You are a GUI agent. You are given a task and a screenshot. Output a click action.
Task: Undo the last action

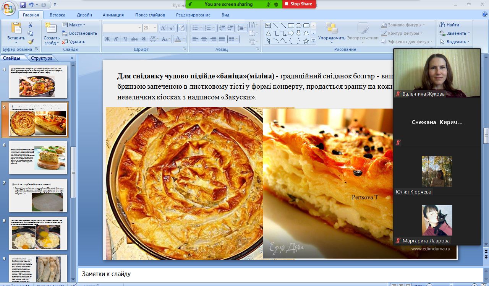pos(31,5)
